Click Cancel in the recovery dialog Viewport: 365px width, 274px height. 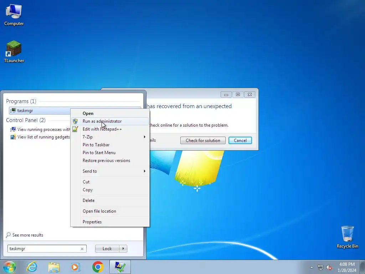(x=240, y=141)
